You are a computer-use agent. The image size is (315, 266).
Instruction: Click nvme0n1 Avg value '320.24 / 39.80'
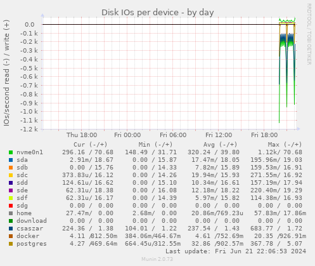click(x=214, y=152)
